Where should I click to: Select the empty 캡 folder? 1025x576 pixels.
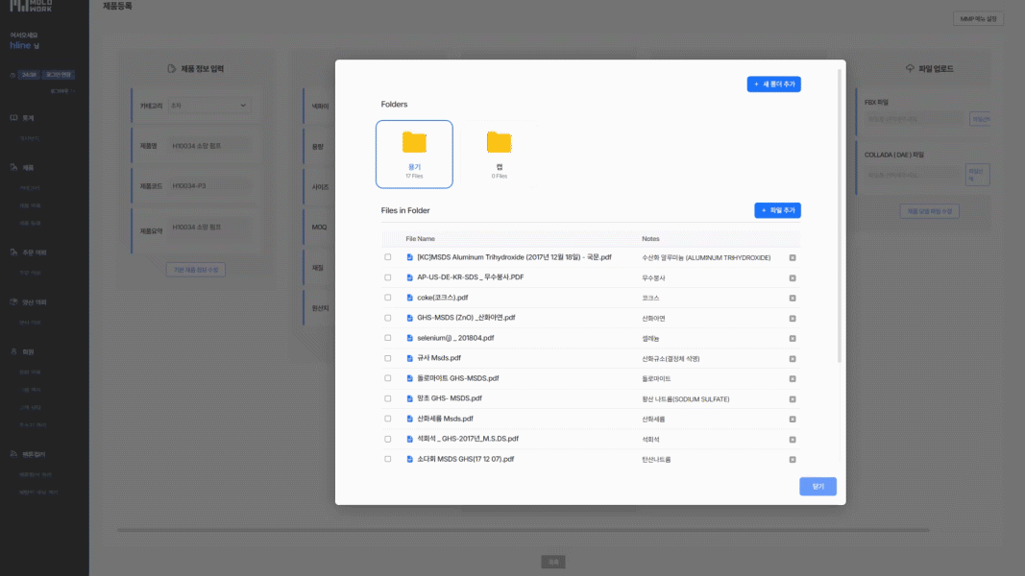click(499, 154)
